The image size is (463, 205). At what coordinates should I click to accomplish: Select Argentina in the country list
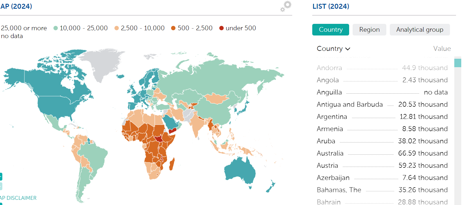(332, 117)
